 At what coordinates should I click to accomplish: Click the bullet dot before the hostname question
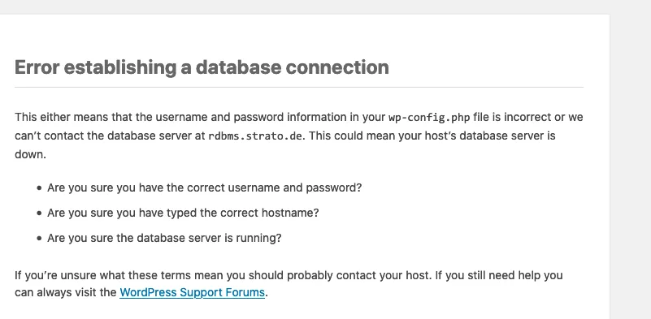[x=40, y=213]
